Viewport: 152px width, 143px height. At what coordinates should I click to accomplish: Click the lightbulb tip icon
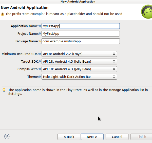point(4,90)
